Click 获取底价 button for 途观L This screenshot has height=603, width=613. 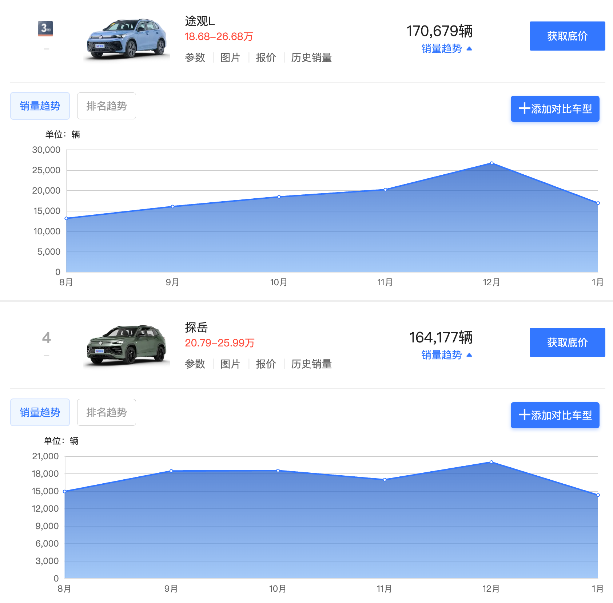(567, 36)
